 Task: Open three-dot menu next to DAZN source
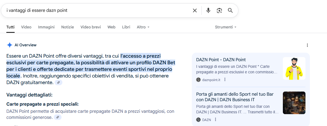[x=216, y=120]
